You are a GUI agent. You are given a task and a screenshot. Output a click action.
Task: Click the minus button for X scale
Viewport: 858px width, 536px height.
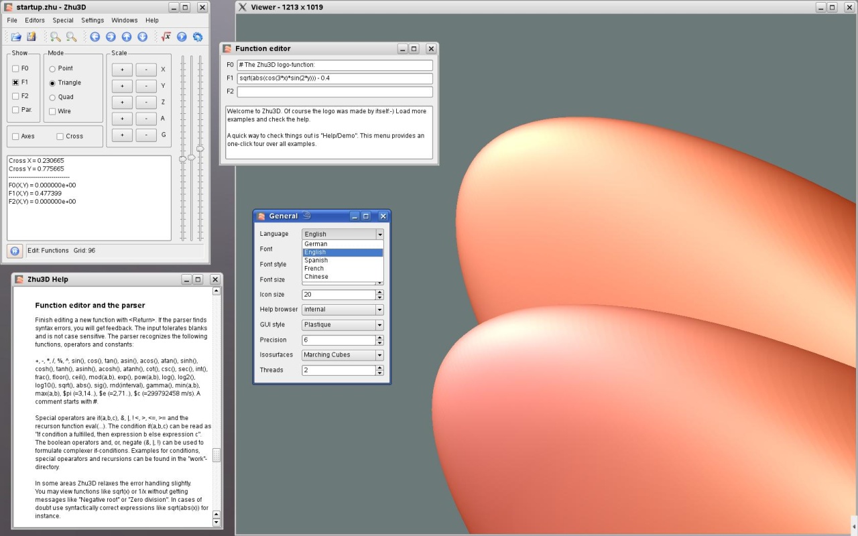click(x=146, y=70)
